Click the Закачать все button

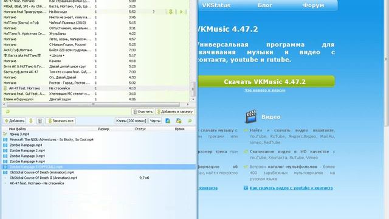[x=61, y=121]
